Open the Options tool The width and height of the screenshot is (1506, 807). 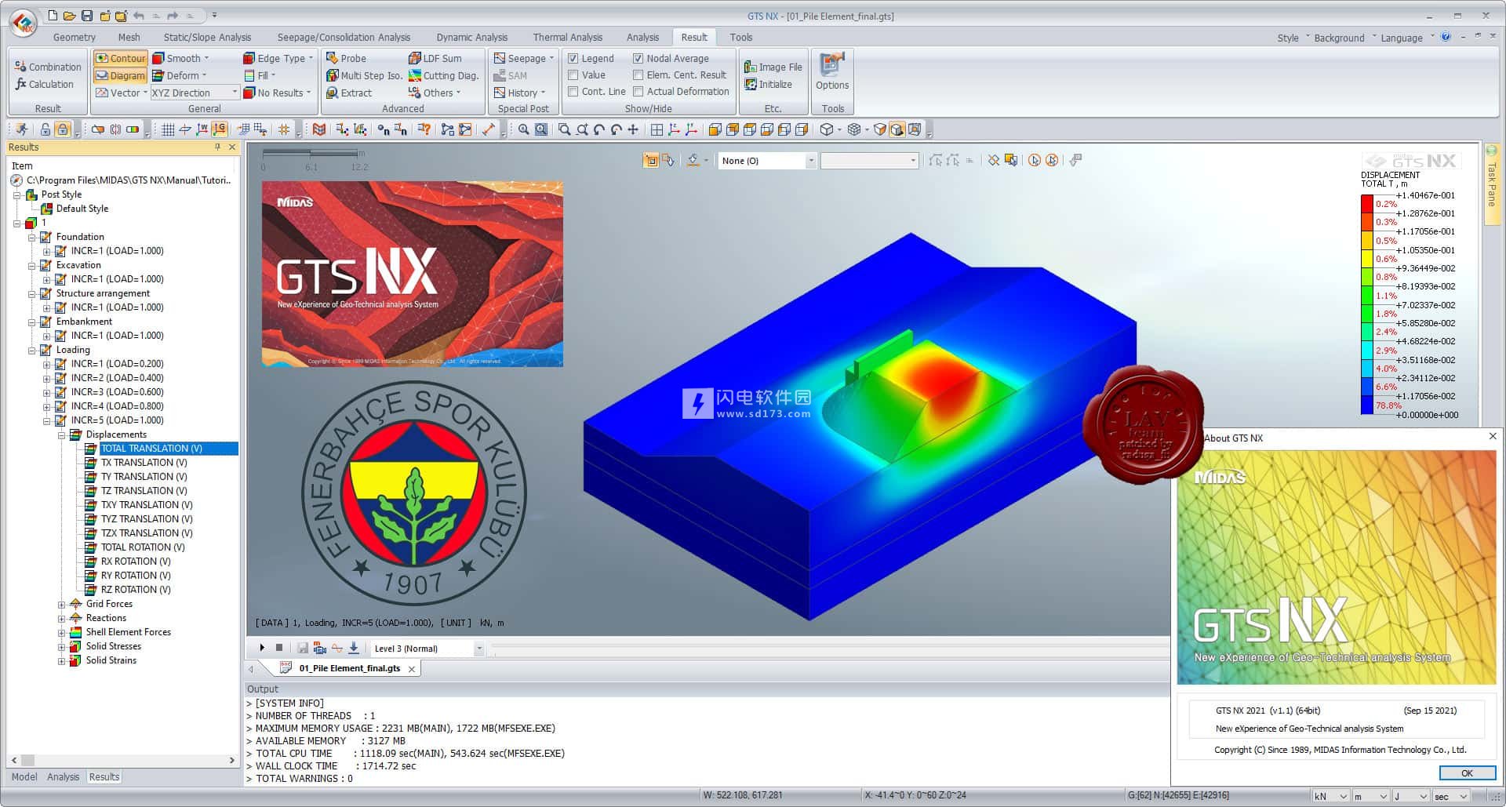pyautogui.click(x=831, y=72)
